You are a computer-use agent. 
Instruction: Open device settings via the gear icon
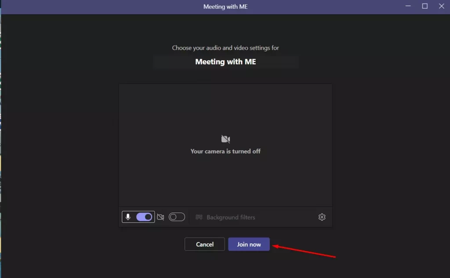point(322,217)
